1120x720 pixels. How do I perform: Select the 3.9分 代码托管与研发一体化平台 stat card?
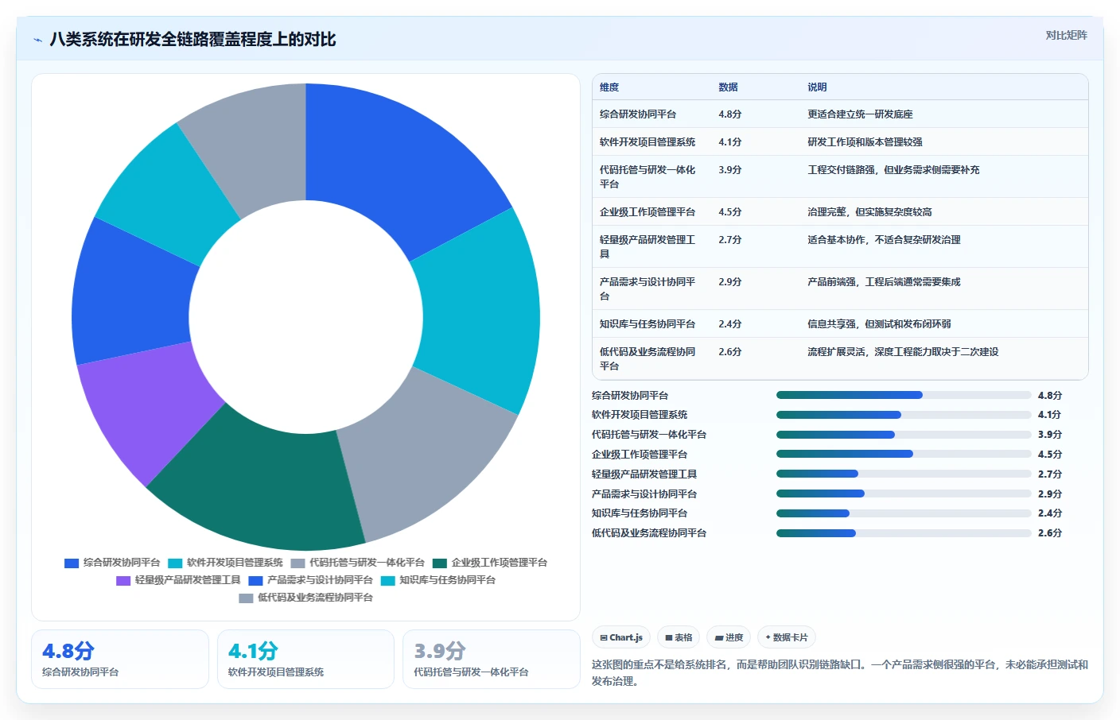tap(492, 660)
